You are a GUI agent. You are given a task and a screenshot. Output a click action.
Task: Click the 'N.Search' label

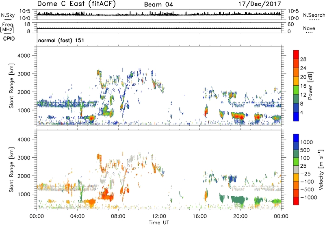point(314,15)
